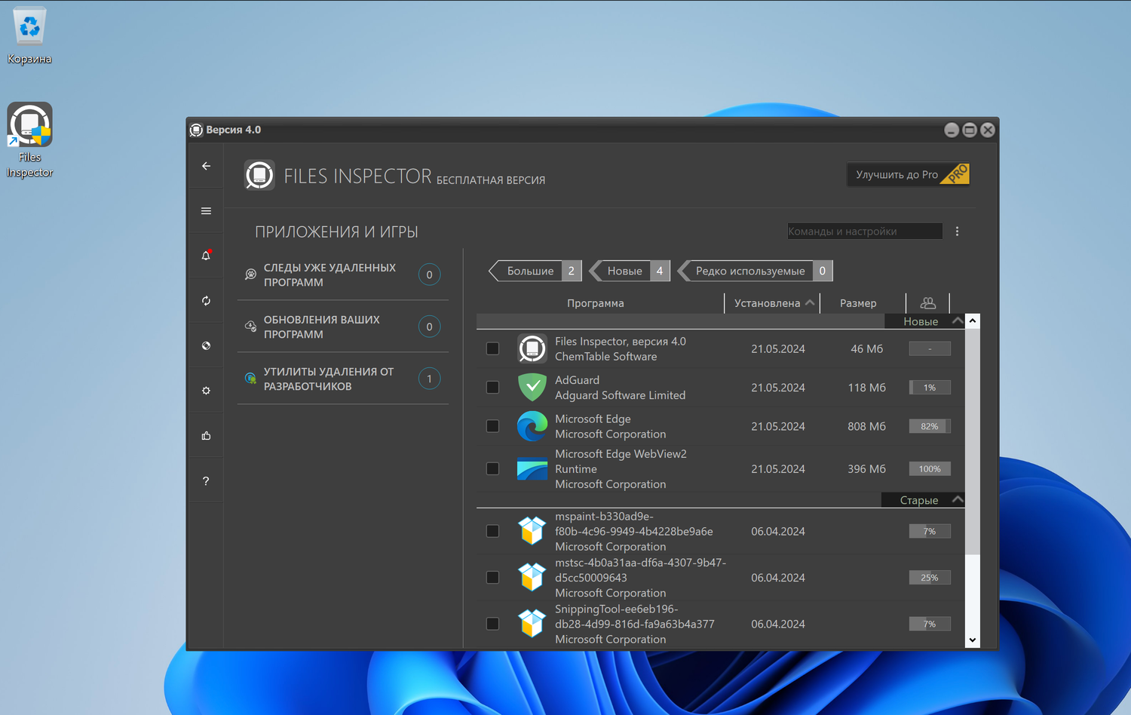Click the ПРИЛОЖЕНИЯ И ИГРЫ heading
Image resolution: width=1131 pixels, height=715 pixels.
tap(336, 232)
